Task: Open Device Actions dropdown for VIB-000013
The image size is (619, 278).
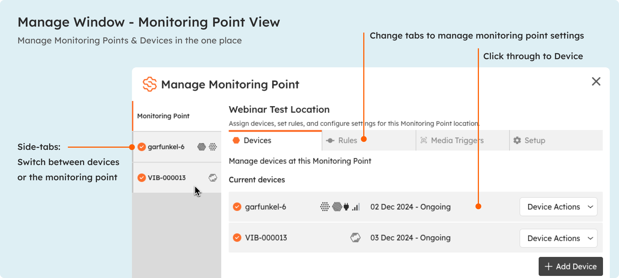Action: point(558,238)
